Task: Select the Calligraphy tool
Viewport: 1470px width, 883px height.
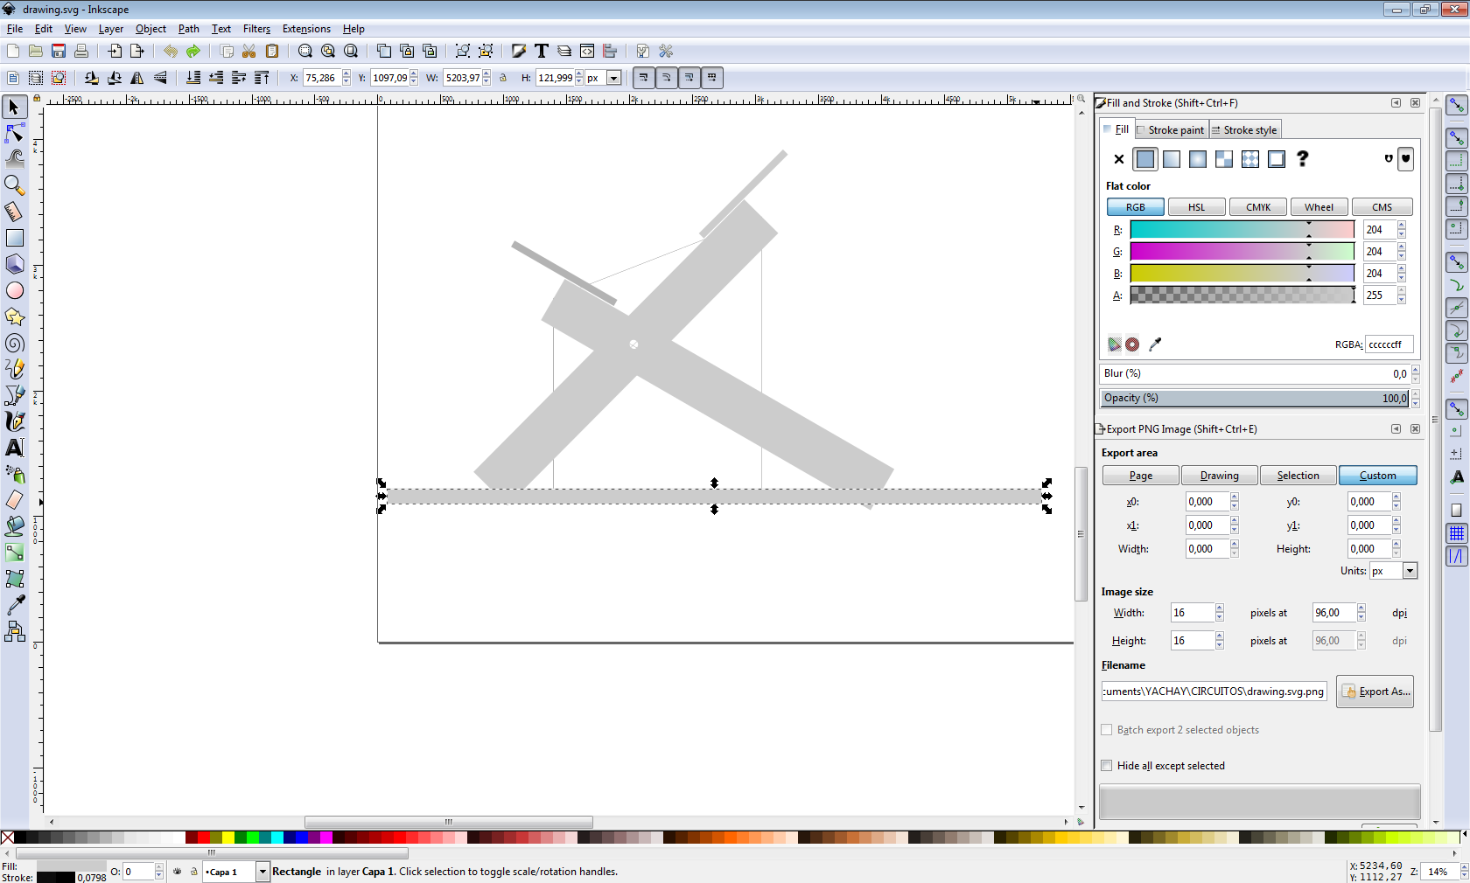Action: click(14, 421)
